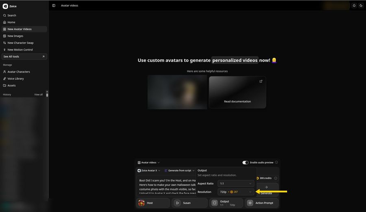Open notifications bell icon
366x212 pixels.
click(x=354, y=6)
